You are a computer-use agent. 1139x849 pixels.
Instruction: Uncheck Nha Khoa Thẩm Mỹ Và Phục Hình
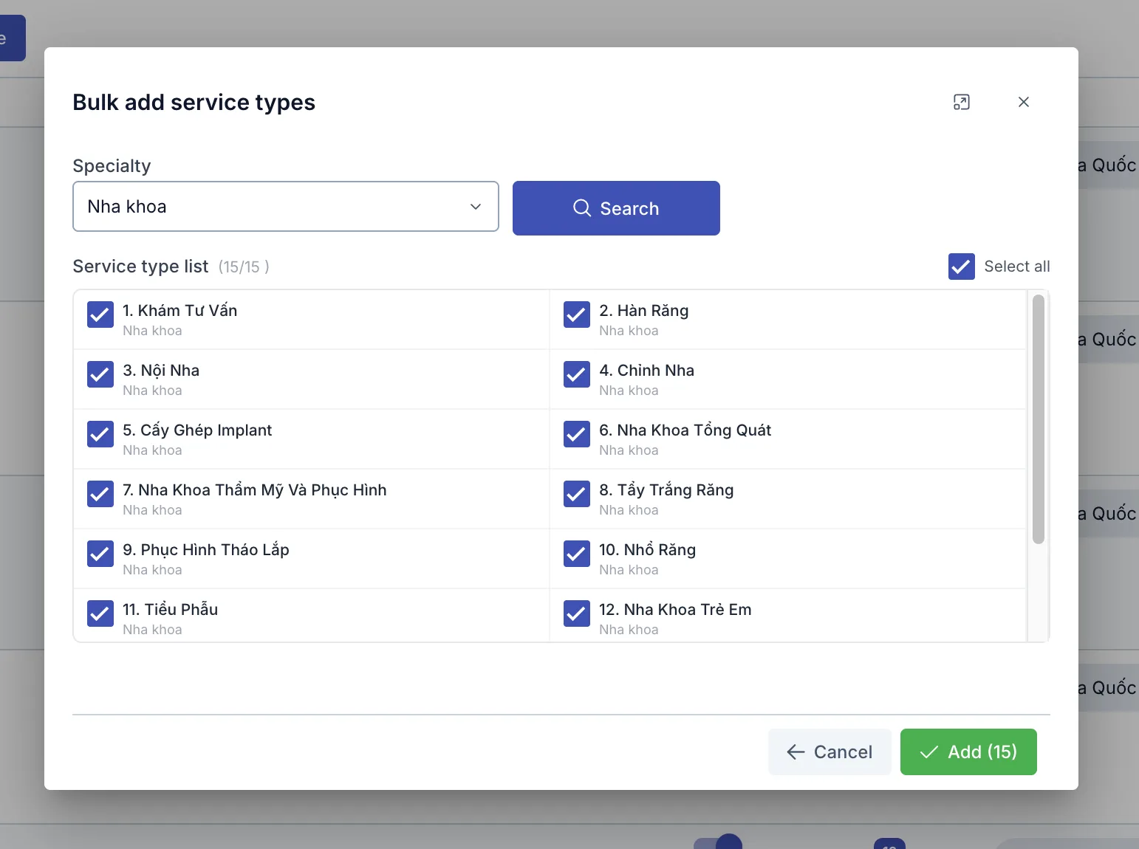100,494
